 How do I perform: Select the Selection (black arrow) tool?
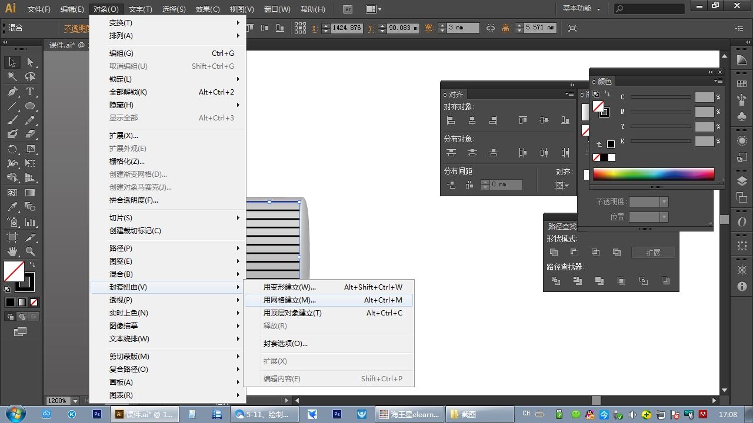[12, 62]
